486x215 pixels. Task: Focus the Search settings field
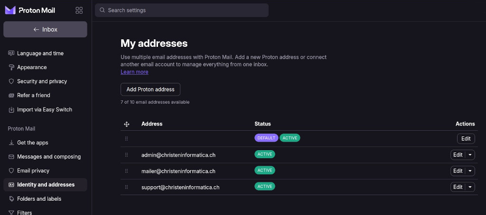[185, 10]
